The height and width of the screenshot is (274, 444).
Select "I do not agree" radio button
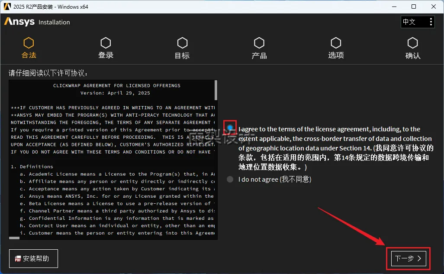(230, 179)
